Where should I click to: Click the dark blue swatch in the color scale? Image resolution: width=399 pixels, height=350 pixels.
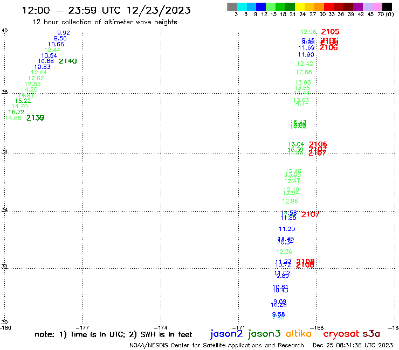pos(261,6)
